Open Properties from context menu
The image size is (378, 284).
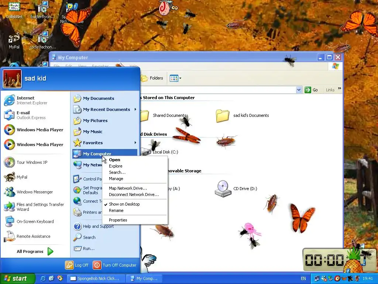pyautogui.click(x=135, y=220)
